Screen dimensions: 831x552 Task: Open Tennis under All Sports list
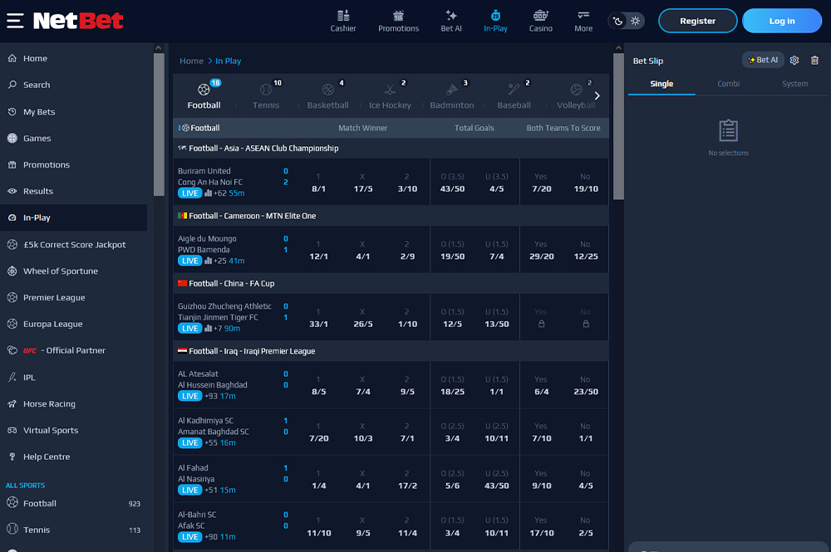pos(74,530)
